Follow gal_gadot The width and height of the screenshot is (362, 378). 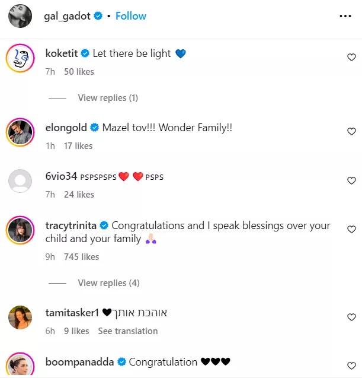131,16
